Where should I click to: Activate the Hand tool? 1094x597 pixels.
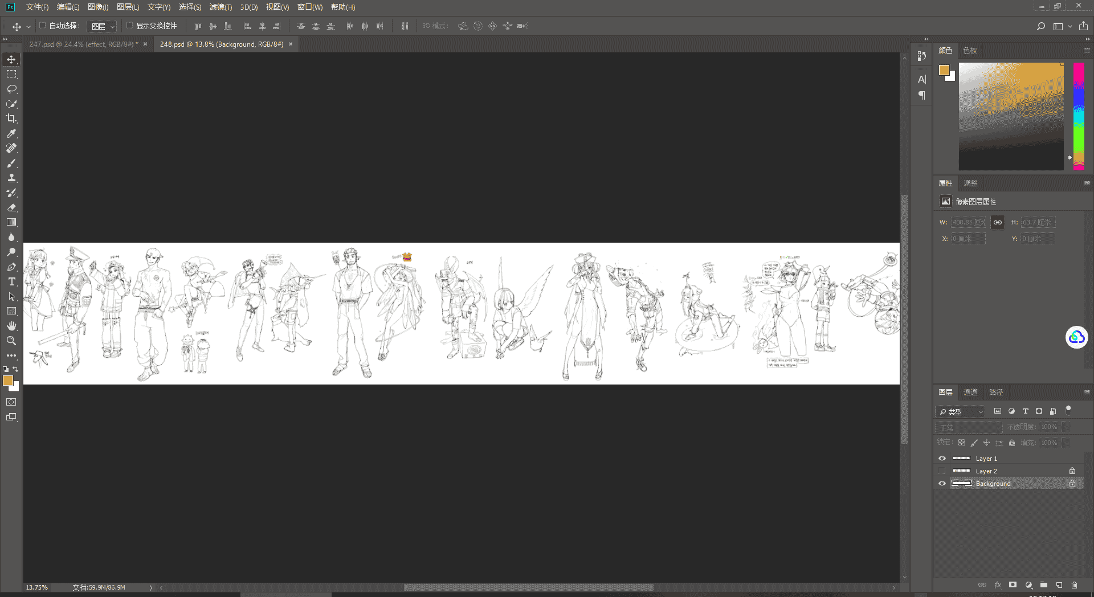click(x=11, y=326)
